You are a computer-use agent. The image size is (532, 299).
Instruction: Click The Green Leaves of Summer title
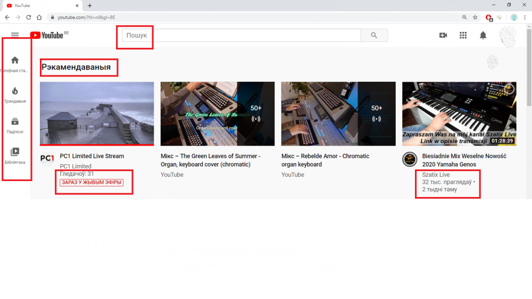pos(210,160)
